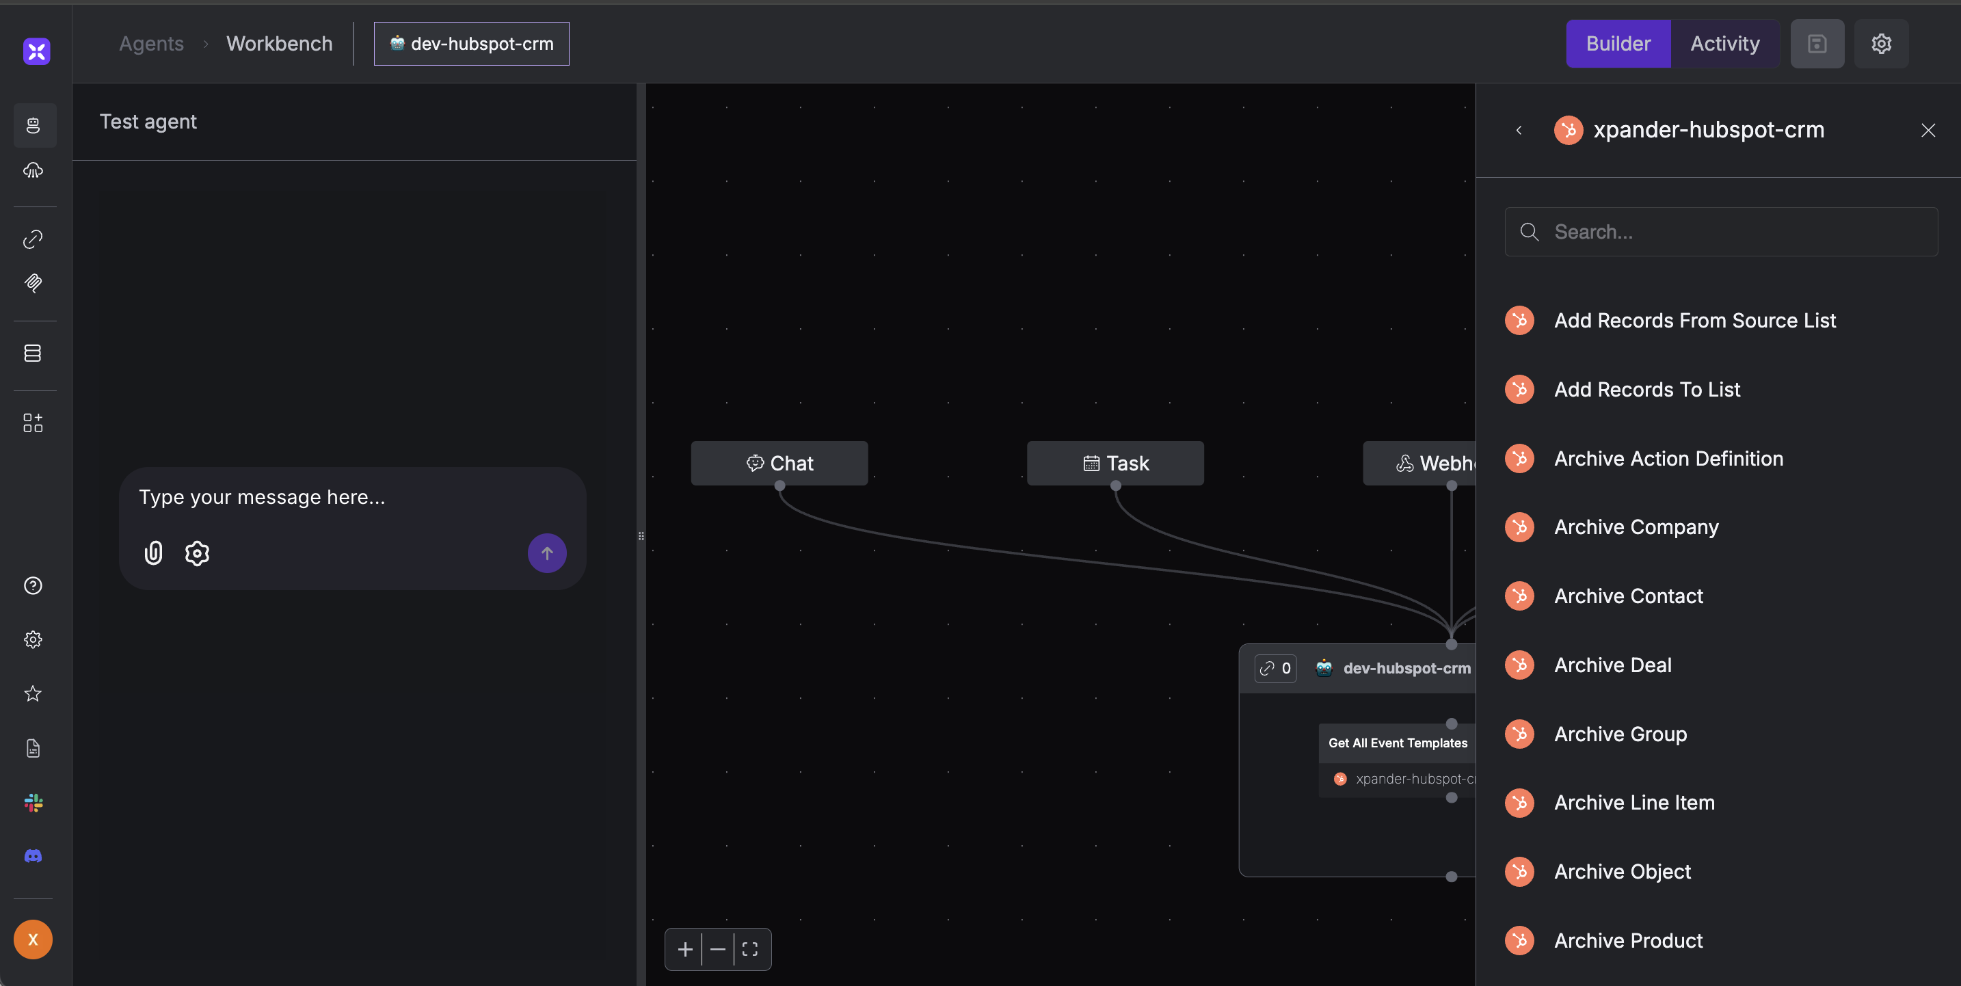1961x986 pixels.
Task: Open the Discord icon in the sidebar
Action: coord(33,856)
